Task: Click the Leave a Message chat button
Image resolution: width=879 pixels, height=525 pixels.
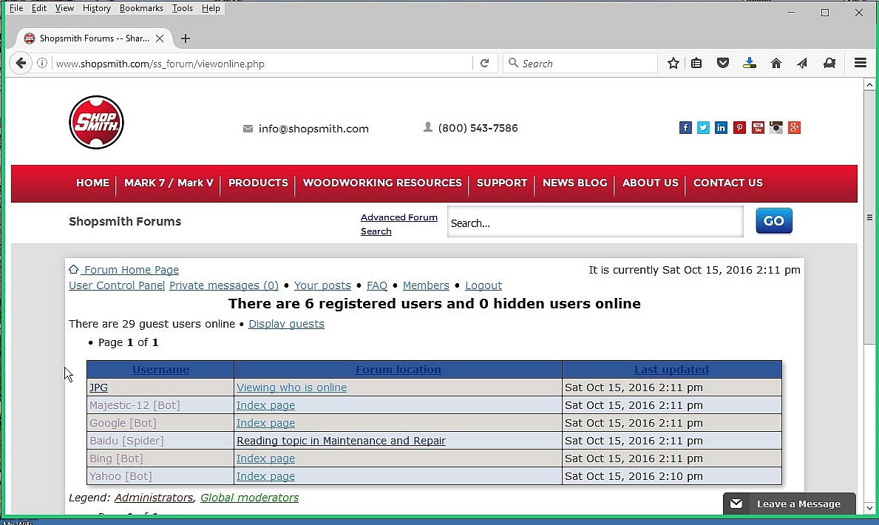Action: 790,504
